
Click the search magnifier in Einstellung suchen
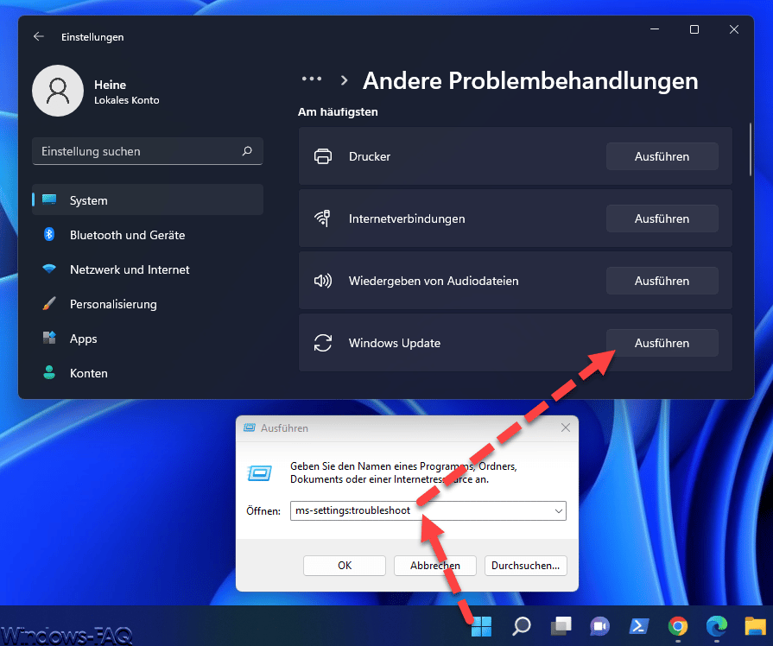tap(247, 151)
